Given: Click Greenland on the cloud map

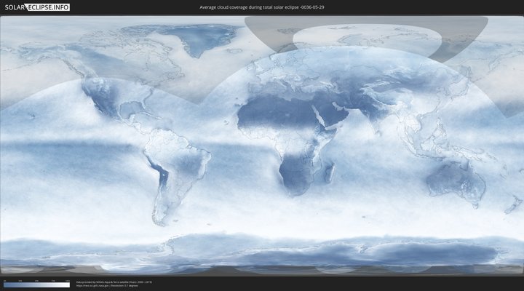Looking at the screenshot, I should tap(195, 40).
